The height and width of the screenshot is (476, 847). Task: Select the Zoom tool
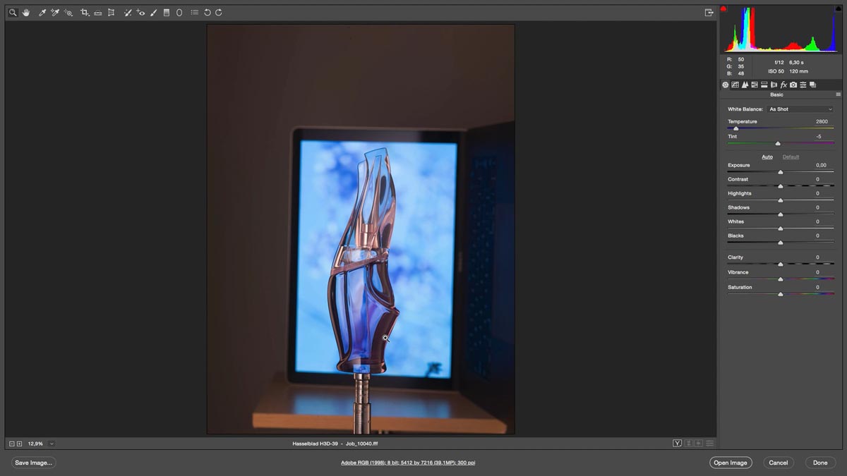(13, 13)
